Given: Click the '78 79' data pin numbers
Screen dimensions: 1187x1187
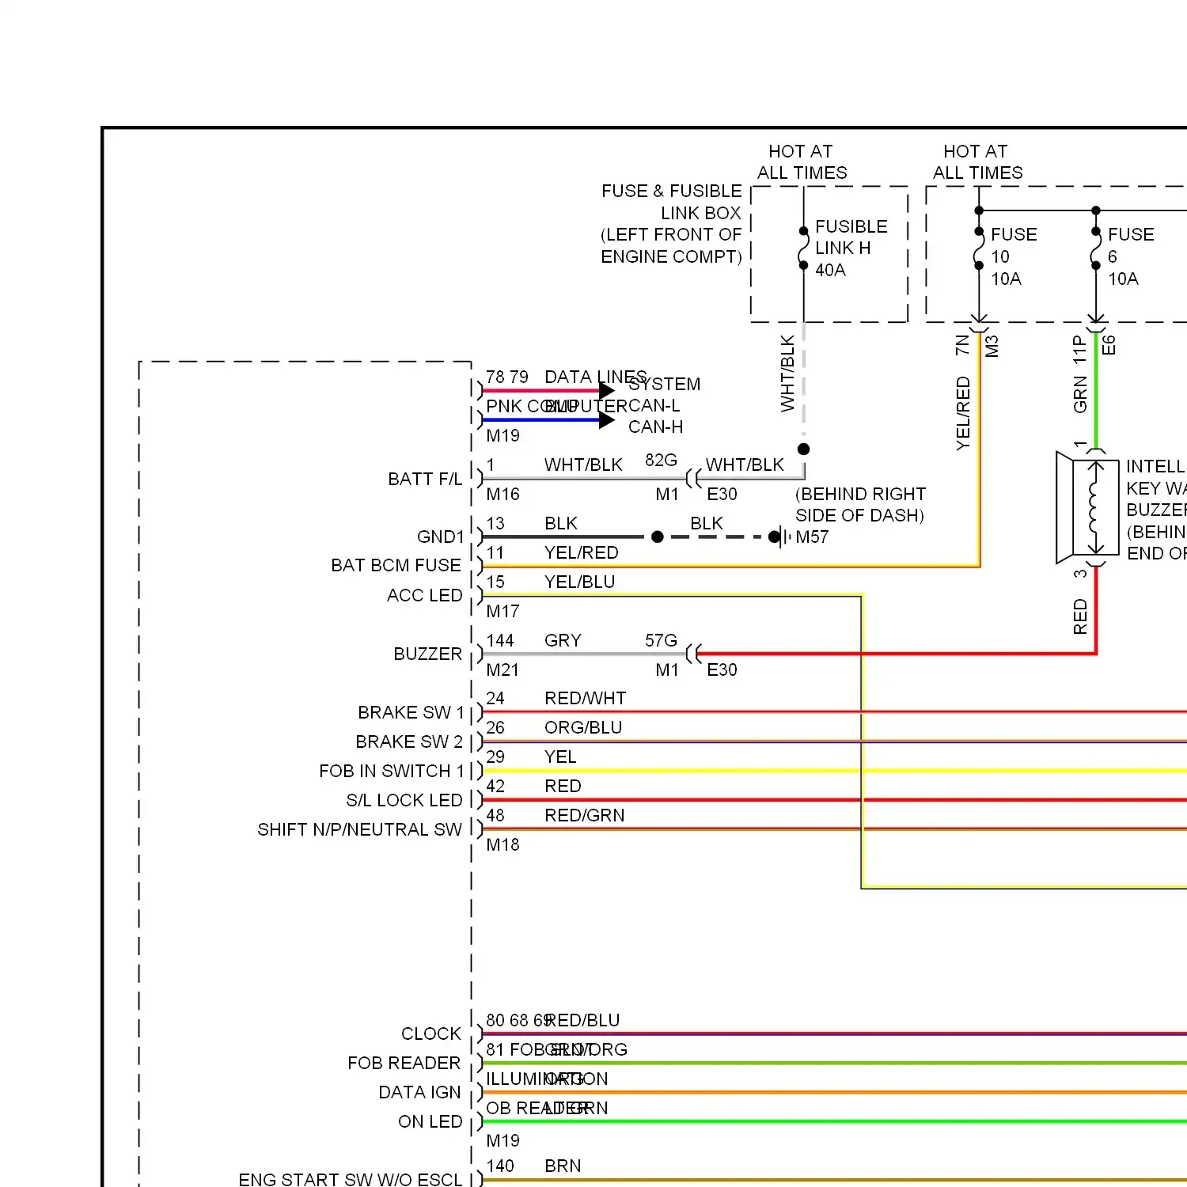Looking at the screenshot, I should [x=507, y=377].
